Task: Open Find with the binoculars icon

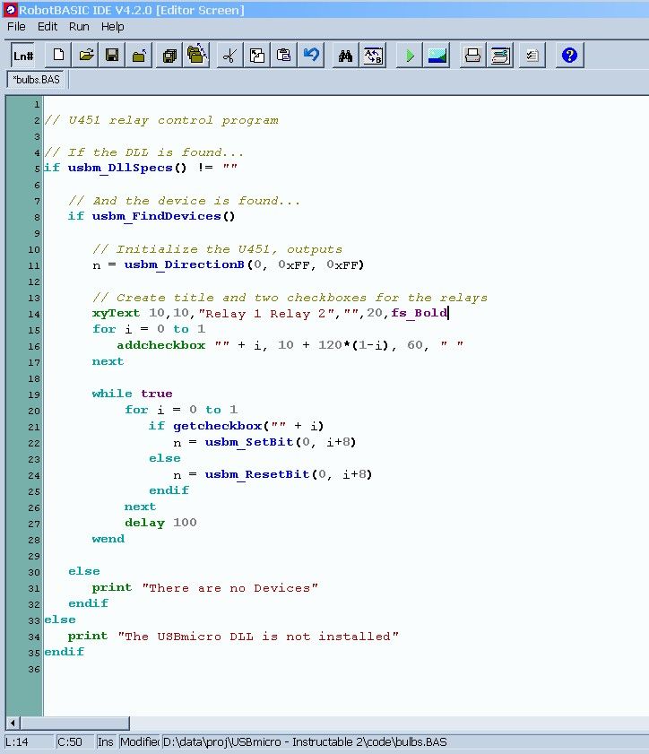Action: click(345, 56)
